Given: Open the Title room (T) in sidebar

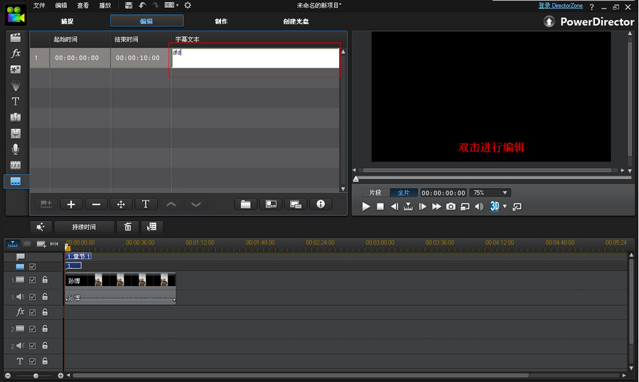Looking at the screenshot, I should (x=16, y=102).
